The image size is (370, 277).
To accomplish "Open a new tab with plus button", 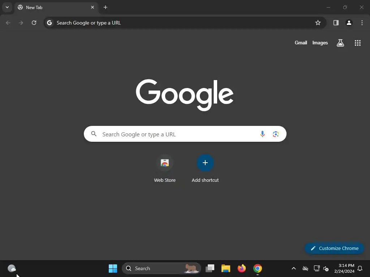I will (106, 7).
